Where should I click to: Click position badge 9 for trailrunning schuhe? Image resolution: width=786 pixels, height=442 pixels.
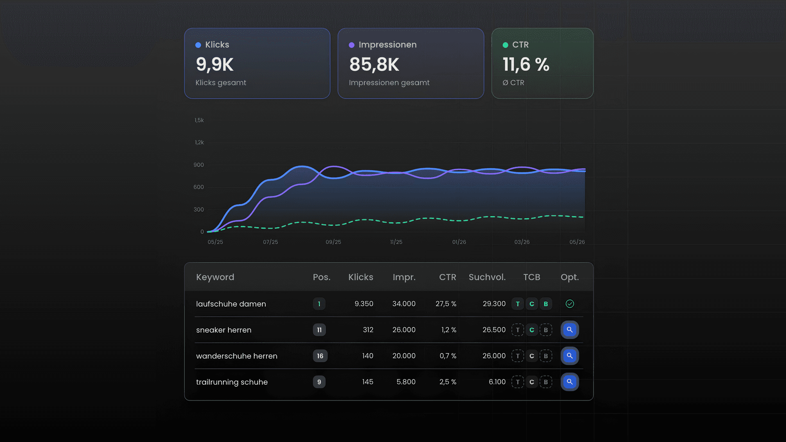tap(319, 382)
